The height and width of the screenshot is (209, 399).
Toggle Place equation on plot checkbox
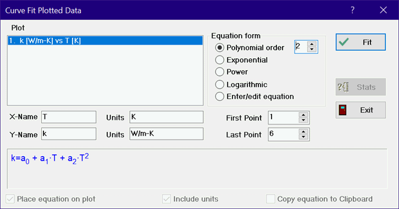click(x=10, y=199)
